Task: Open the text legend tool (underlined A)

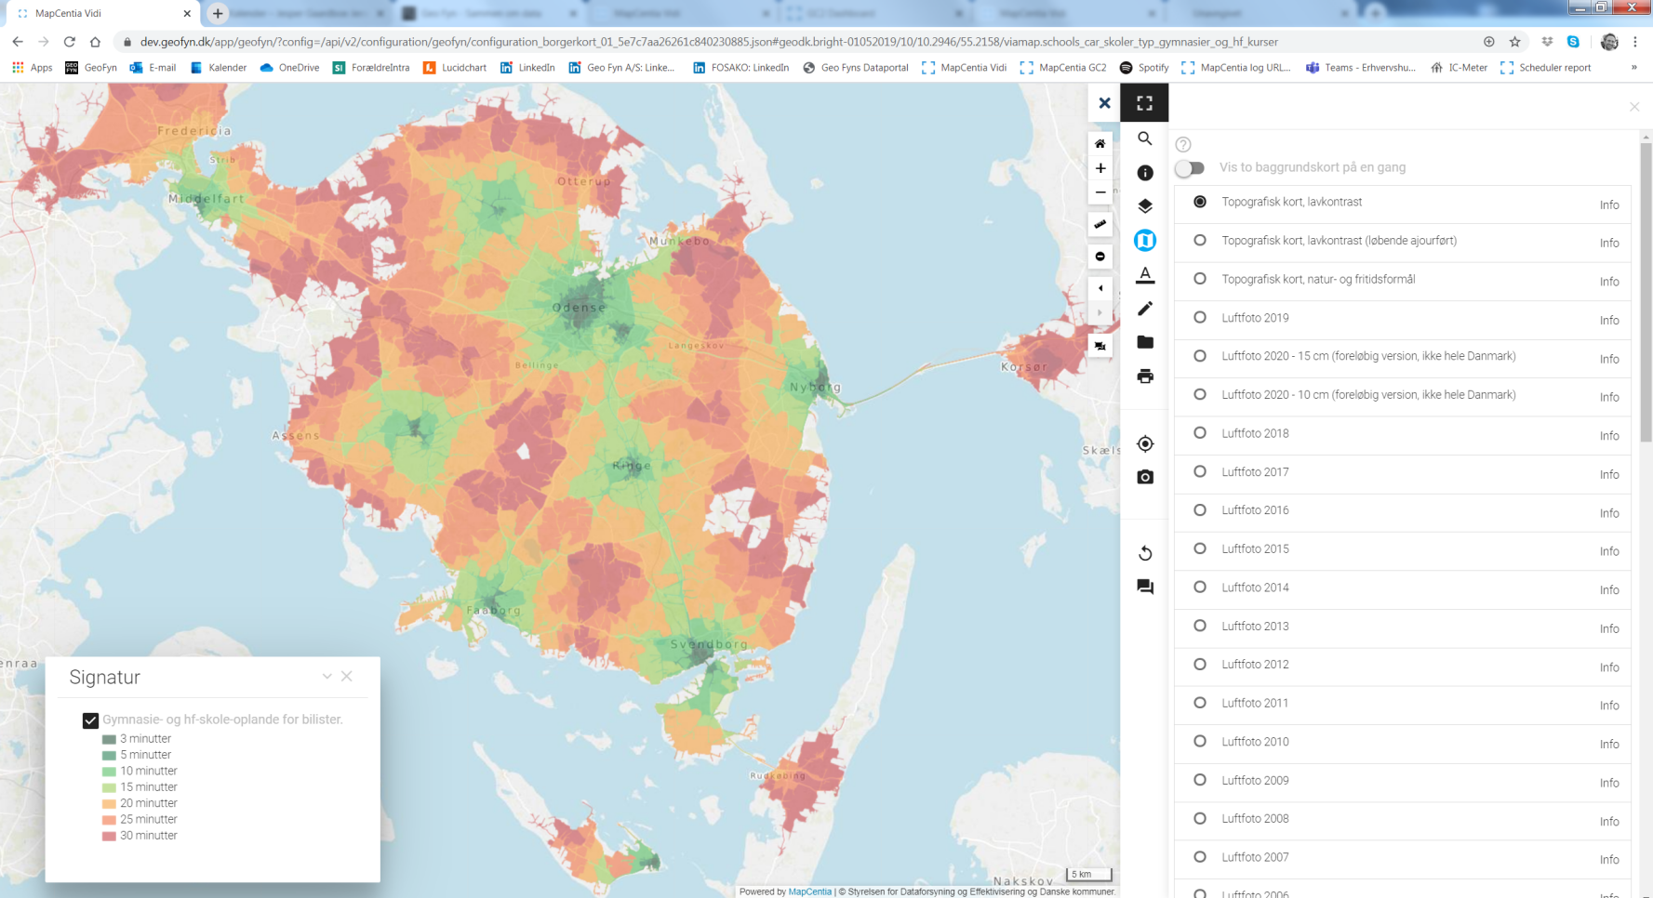Action: pos(1145,274)
